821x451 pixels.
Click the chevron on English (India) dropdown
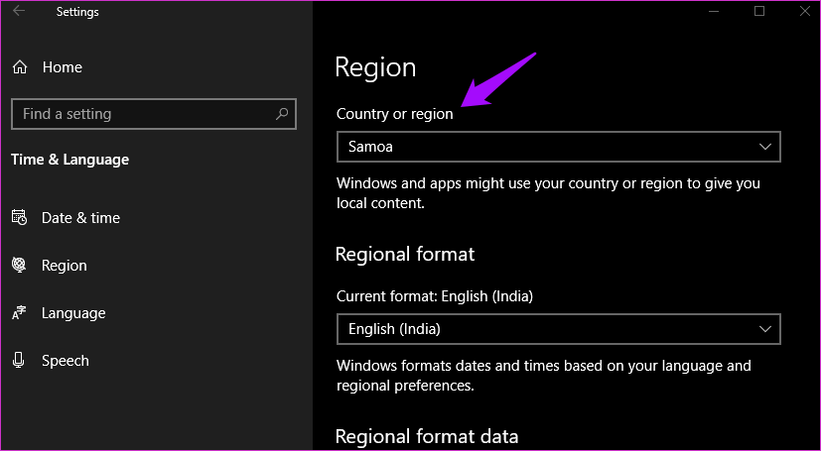(765, 329)
